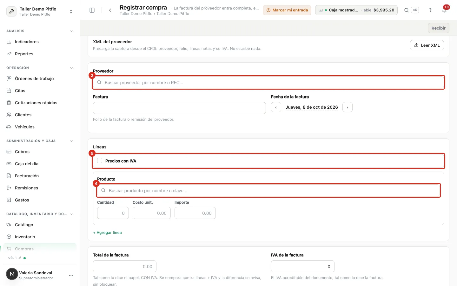The height and width of the screenshot is (286, 457).
Task: Click the Vehículos car icon
Action: click(x=9, y=127)
